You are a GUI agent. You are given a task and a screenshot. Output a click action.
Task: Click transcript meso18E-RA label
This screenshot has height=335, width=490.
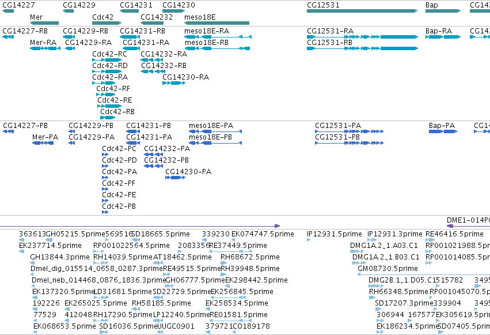coord(207,31)
